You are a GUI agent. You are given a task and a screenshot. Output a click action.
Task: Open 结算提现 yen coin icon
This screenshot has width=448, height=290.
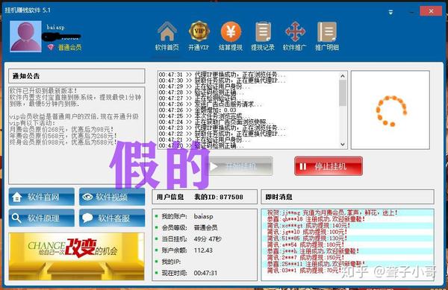click(x=231, y=31)
